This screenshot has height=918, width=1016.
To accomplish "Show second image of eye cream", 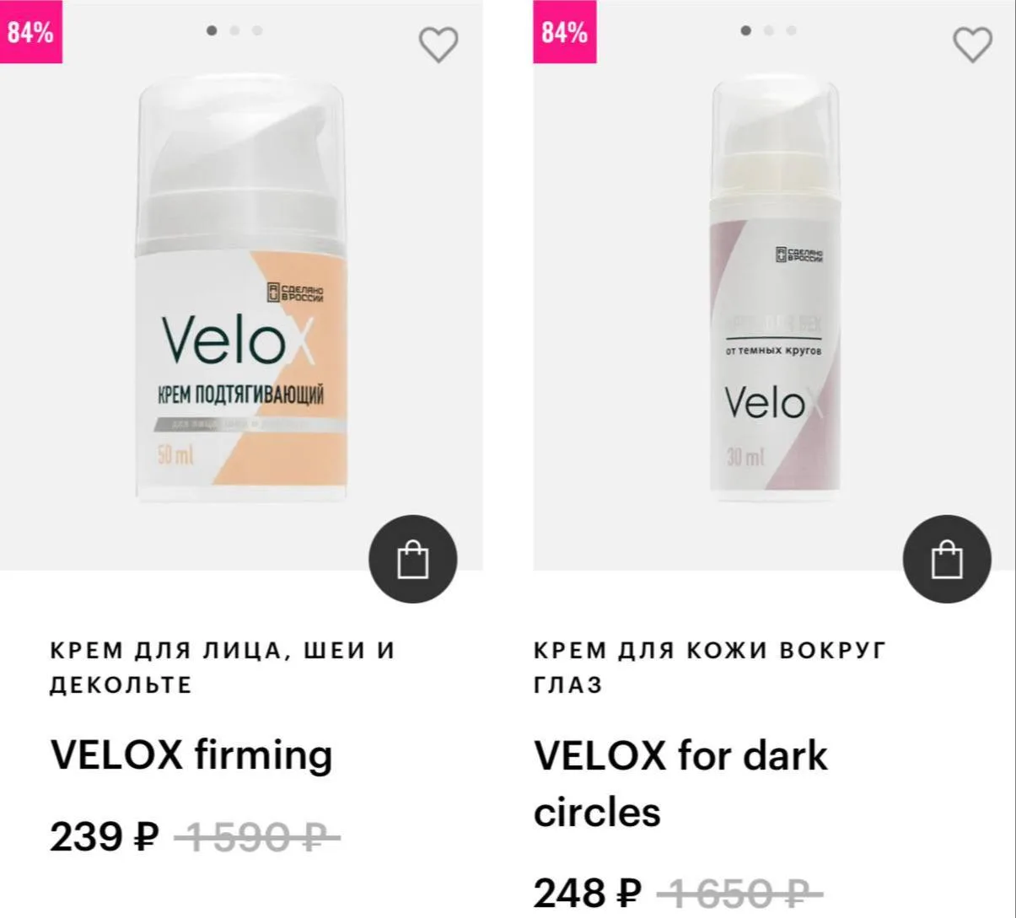I will [x=769, y=30].
